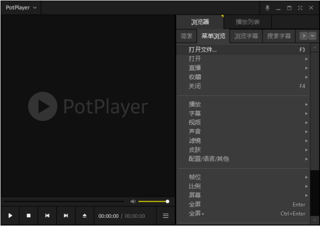Expand the 打开 submenu
Viewport: 320px width, 226px height.
[243, 59]
